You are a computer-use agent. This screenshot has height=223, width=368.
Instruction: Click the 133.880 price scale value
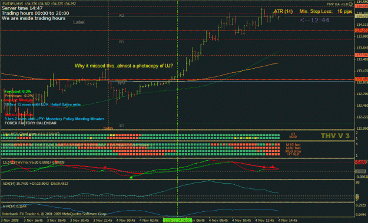(362, 36)
